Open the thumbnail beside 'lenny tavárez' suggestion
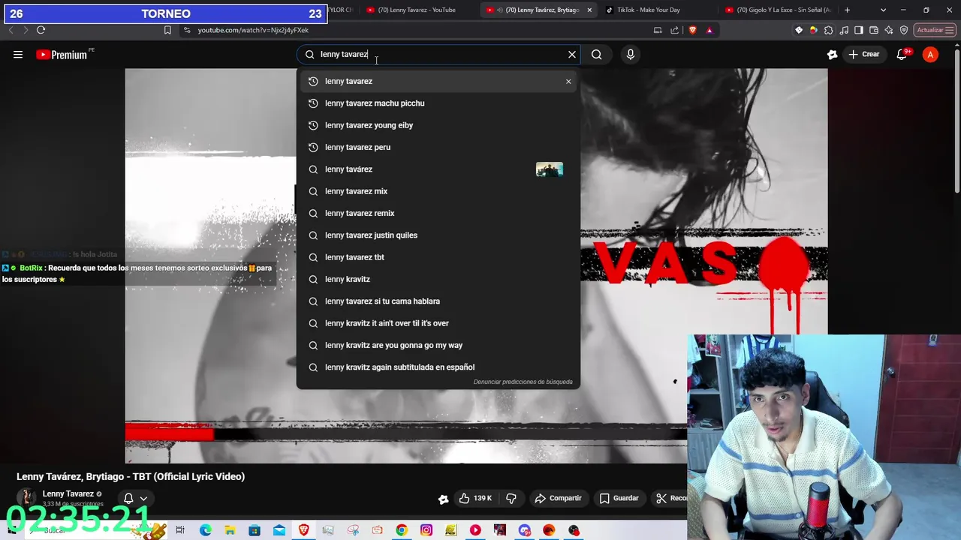This screenshot has height=540, width=961. click(550, 169)
